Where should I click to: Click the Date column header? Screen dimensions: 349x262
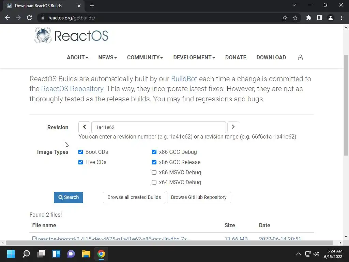click(264, 225)
